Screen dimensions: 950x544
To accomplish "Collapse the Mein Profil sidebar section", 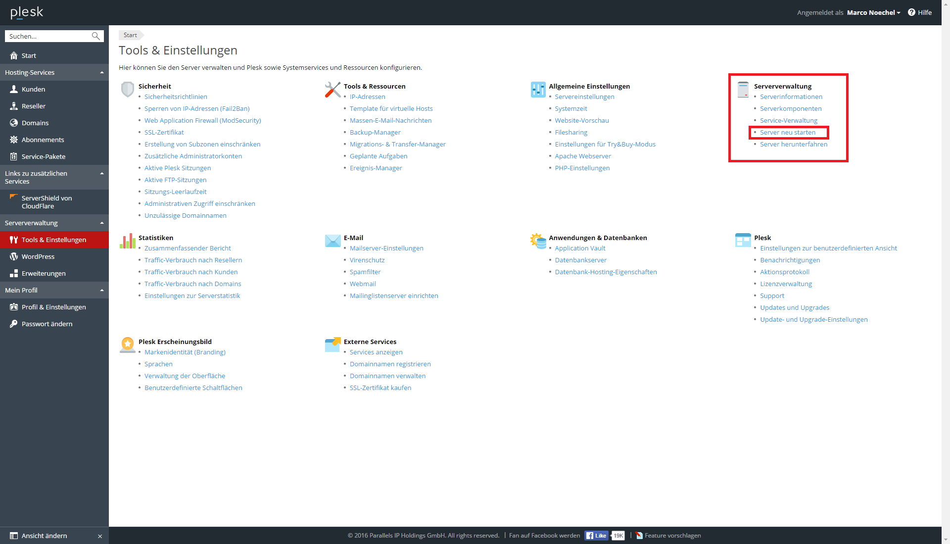I will [102, 290].
